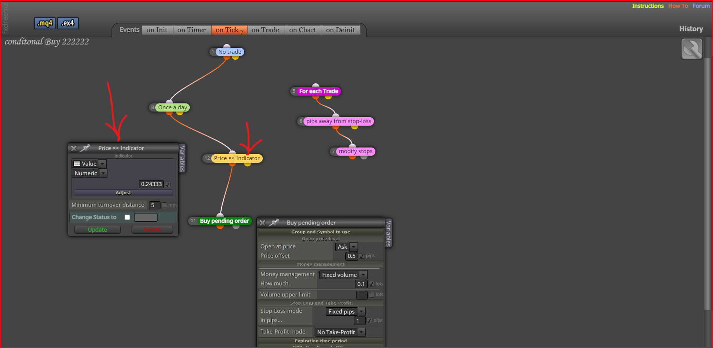Switch to the on Chart tab
The height and width of the screenshot is (348, 713).
click(x=303, y=30)
